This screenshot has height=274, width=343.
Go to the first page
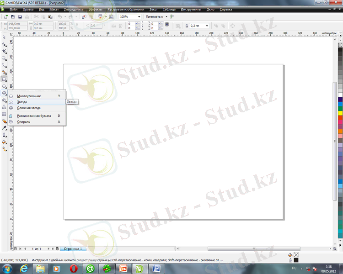[x=20, y=248]
